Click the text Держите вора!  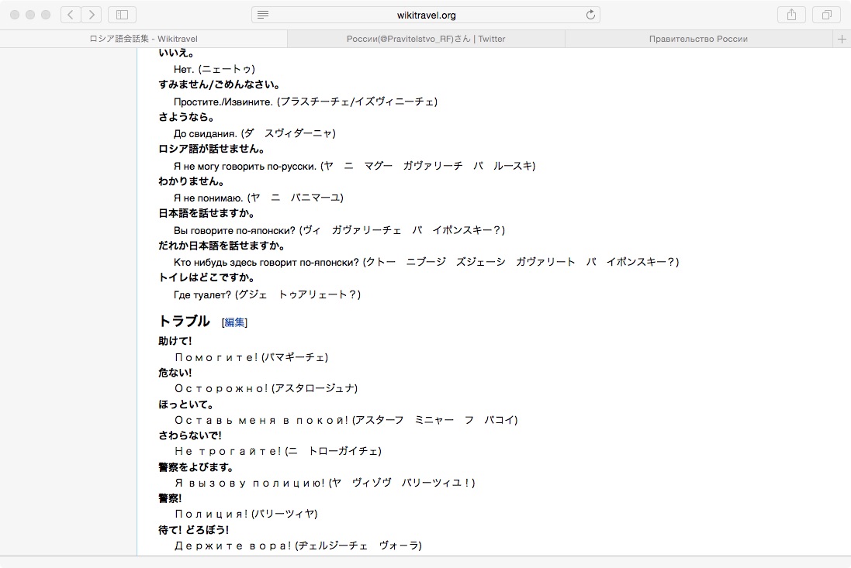pyautogui.click(x=234, y=546)
